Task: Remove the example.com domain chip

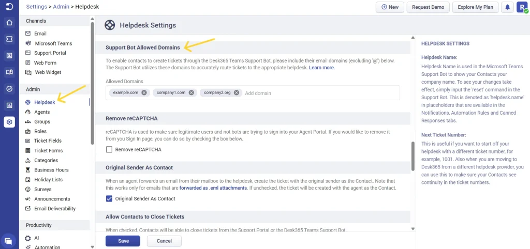Action: pos(144,93)
